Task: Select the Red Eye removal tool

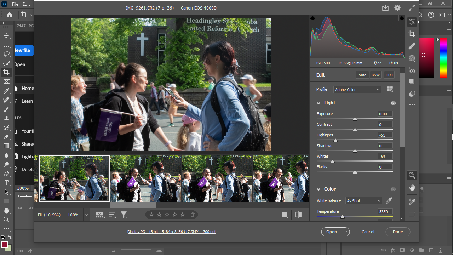Action: point(412,70)
